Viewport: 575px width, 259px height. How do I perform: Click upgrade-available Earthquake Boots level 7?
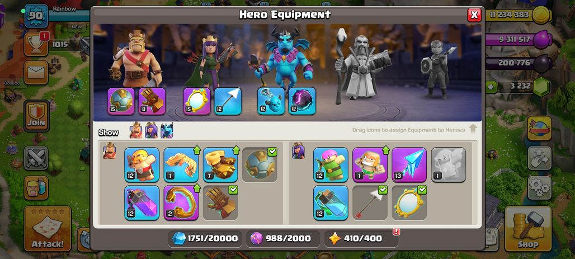tap(220, 164)
